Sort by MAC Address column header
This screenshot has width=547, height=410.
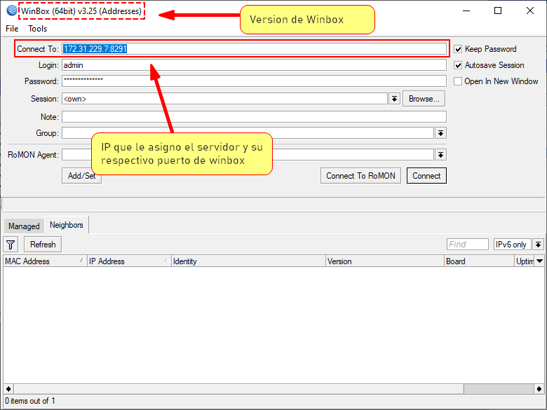(x=45, y=261)
